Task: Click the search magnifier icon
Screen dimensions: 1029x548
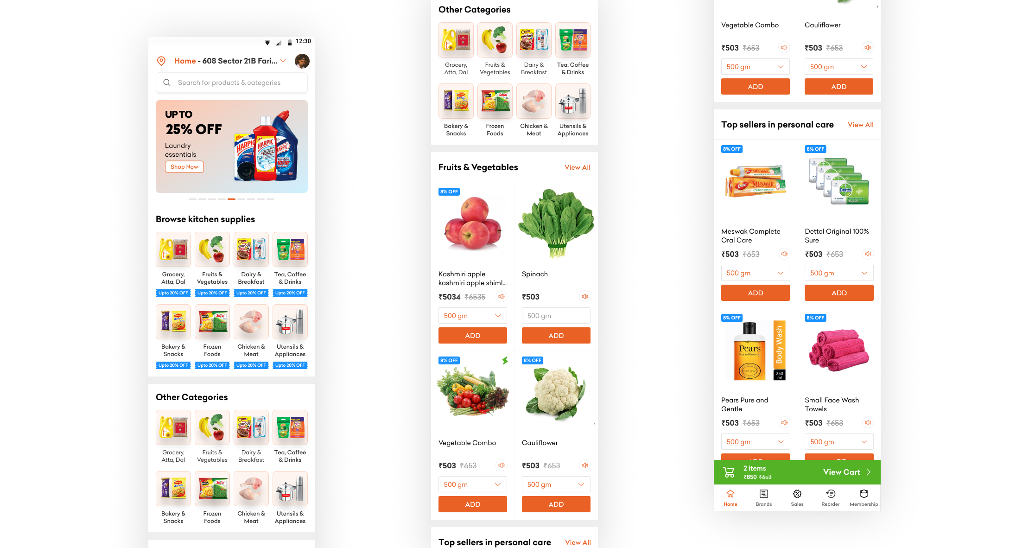Action: [x=167, y=83]
